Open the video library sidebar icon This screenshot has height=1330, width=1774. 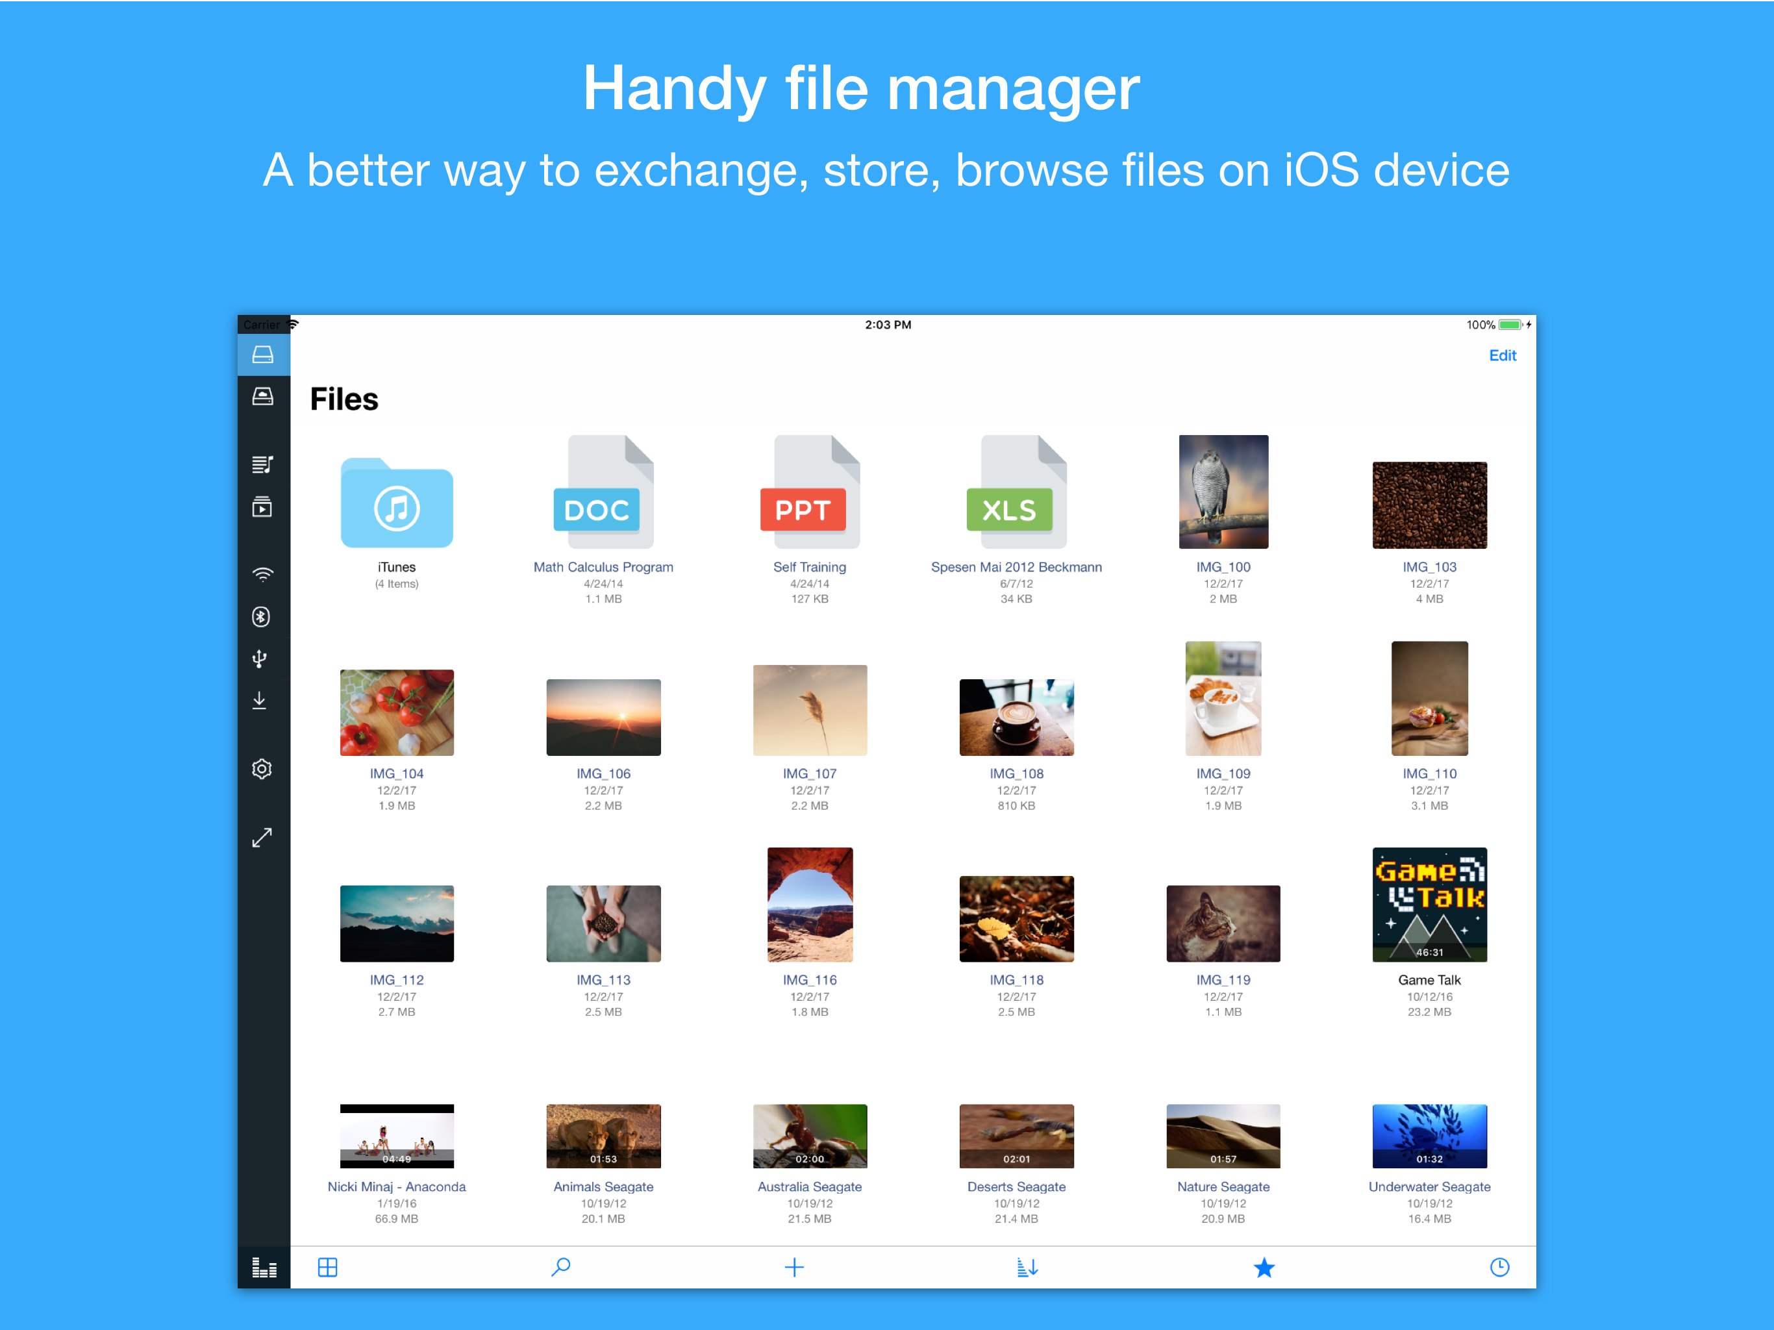[262, 507]
